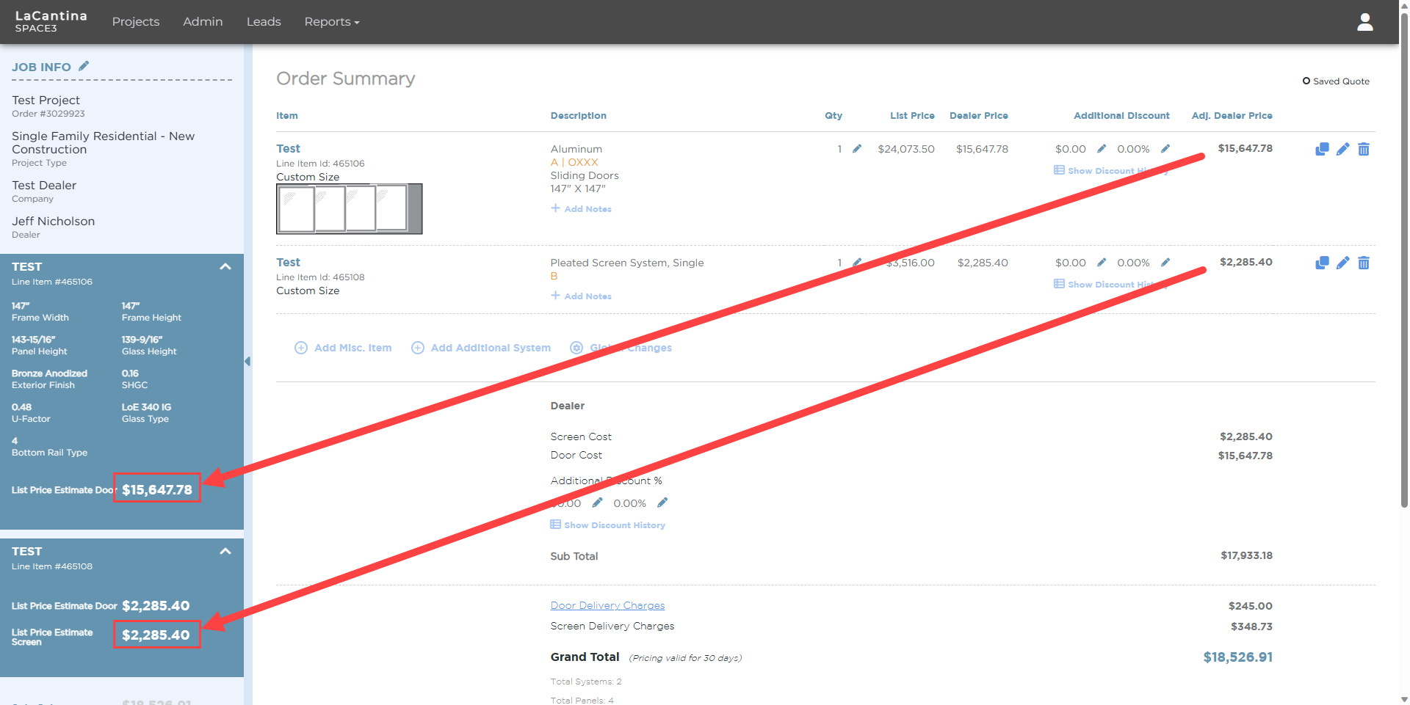Edit $0.00 discount amount on screen line item
Image resolution: width=1410 pixels, height=705 pixels.
1102,263
